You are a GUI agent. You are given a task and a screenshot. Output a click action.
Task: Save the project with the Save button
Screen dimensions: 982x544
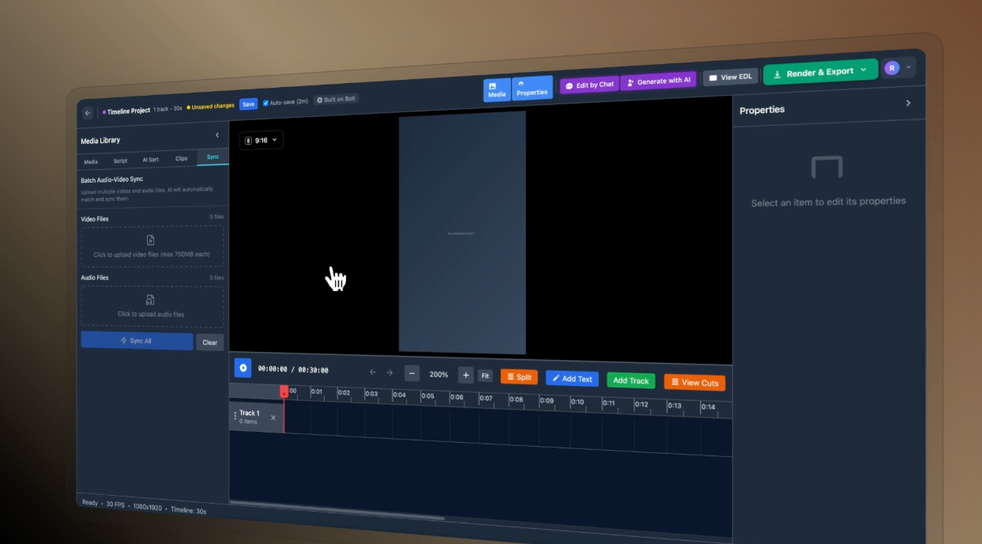click(x=248, y=104)
